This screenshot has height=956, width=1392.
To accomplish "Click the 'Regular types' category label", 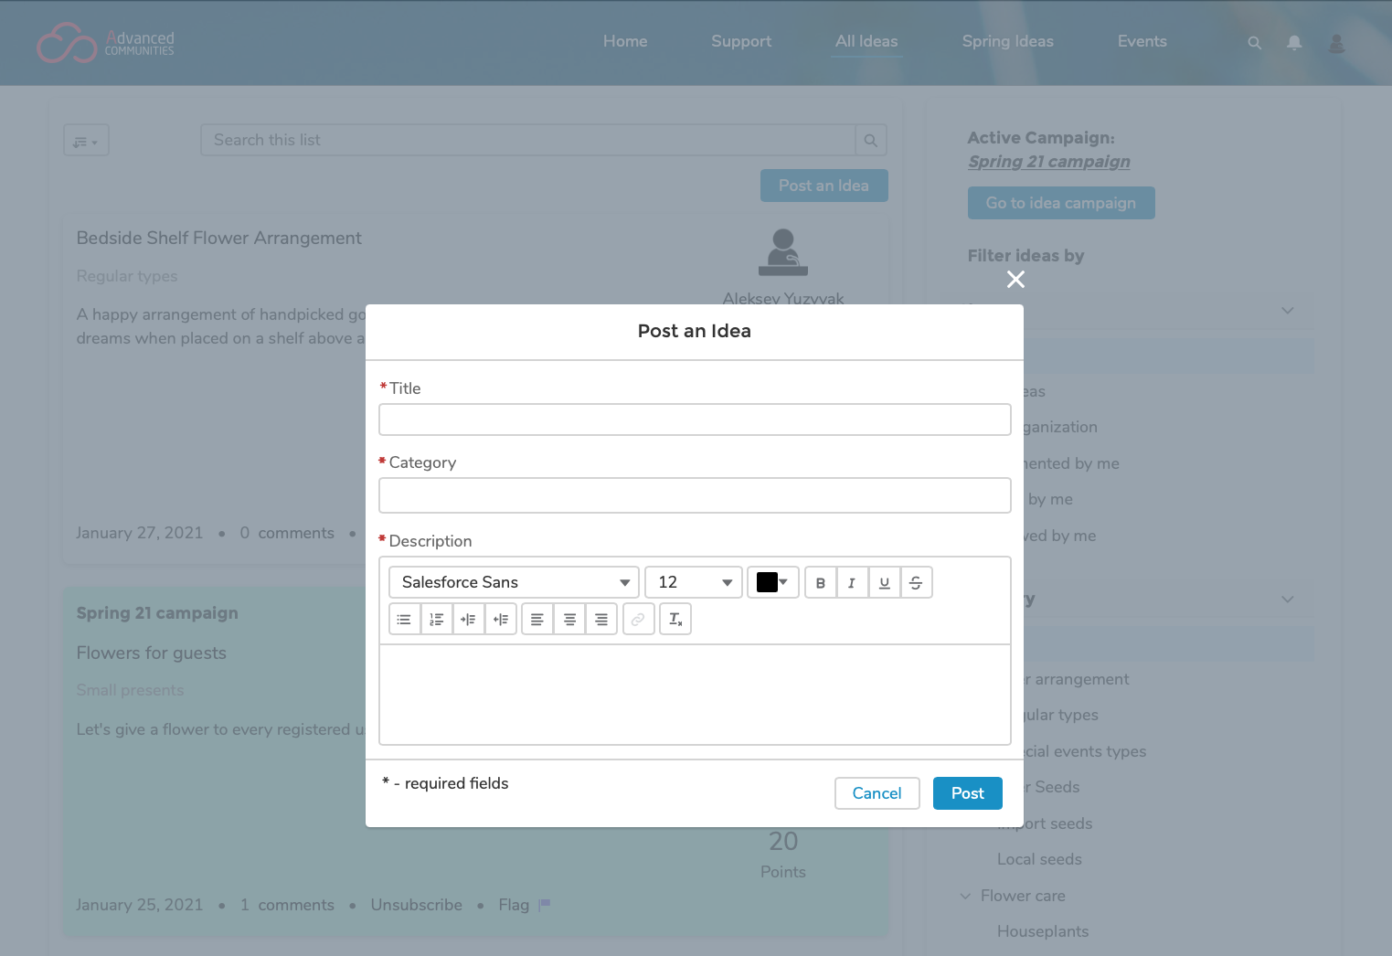I will pyautogui.click(x=127, y=276).
